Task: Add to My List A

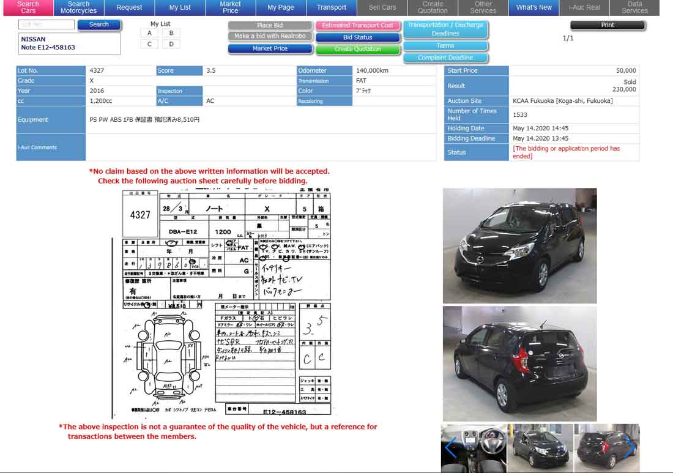Action: 149,33
